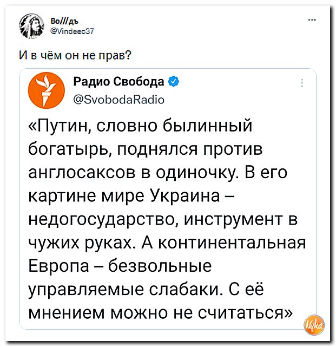Open the Во///дъ display name link
Screen dimensions: 336x347
pos(64,21)
